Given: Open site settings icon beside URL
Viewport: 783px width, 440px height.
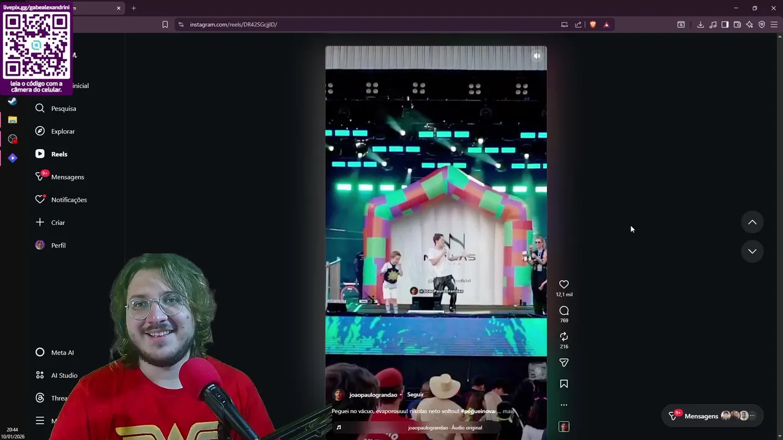Looking at the screenshot, I should (180, 24).
